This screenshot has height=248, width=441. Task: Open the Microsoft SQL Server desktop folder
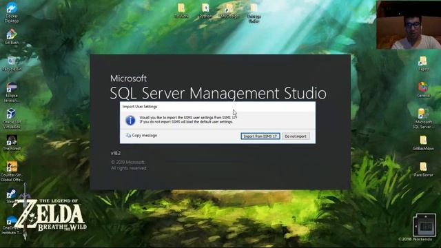(x=423, y=118)
